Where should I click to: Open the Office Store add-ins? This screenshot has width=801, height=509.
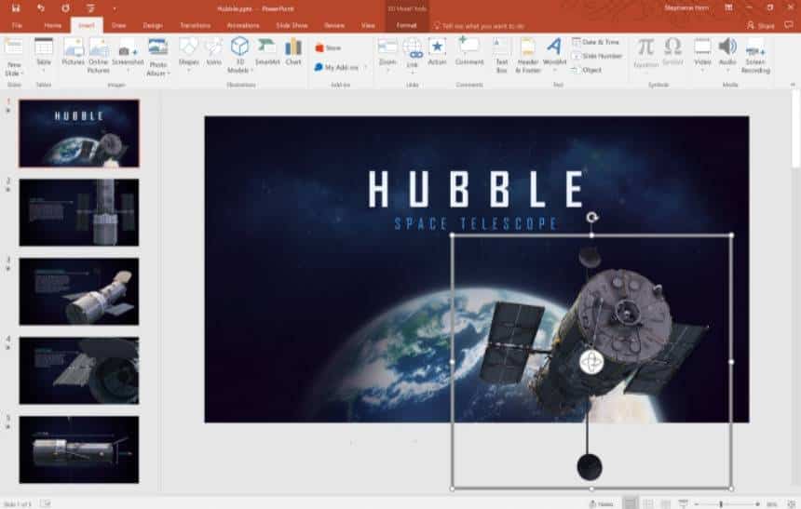point(328,48)
